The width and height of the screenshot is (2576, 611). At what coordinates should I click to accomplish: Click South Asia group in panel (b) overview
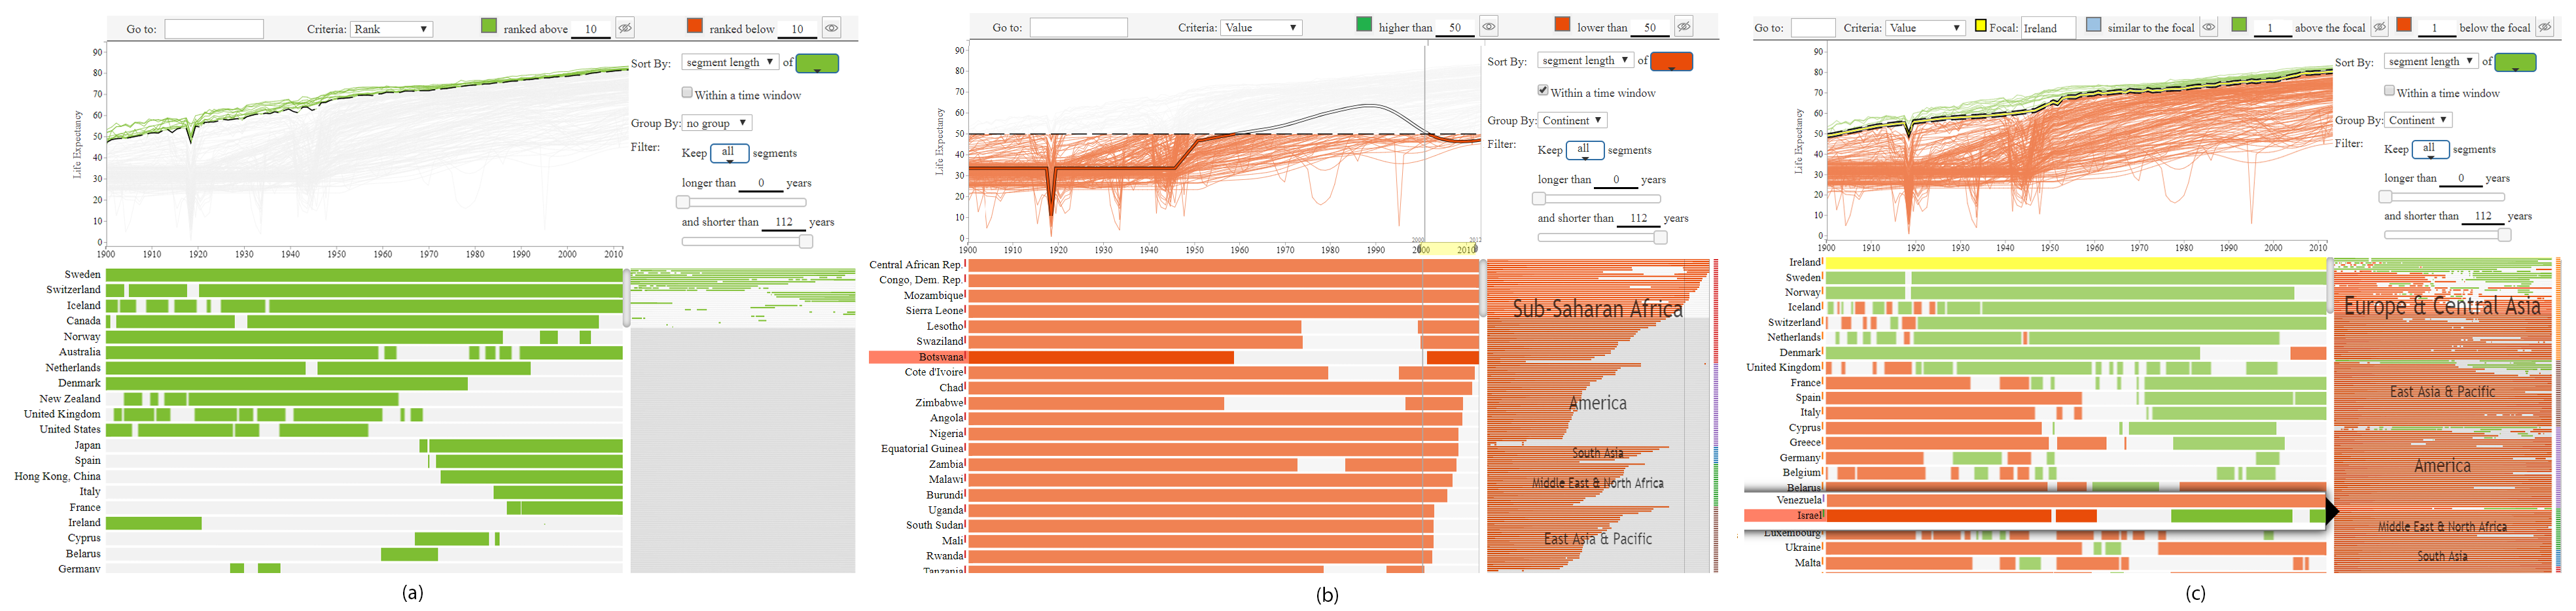(x=1597, y=453)
